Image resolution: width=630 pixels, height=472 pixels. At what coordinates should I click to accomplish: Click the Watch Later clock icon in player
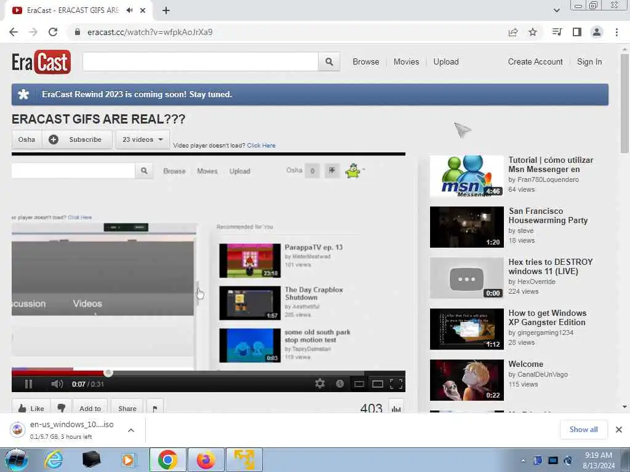tap(340, 383)
